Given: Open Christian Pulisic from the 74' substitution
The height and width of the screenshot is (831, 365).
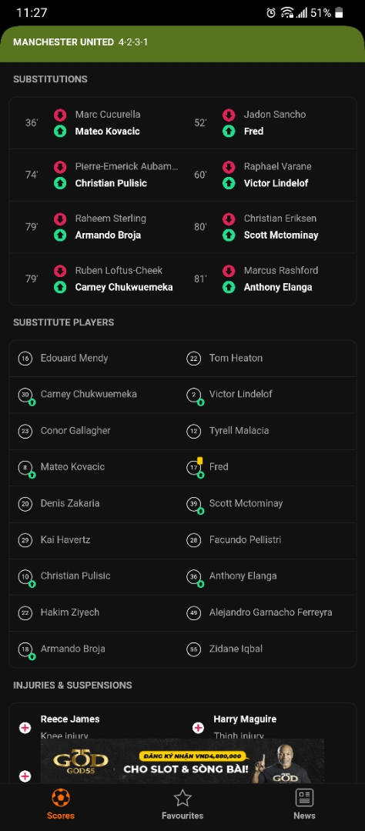Looking at the screenshot, I should tap(111, 183).
